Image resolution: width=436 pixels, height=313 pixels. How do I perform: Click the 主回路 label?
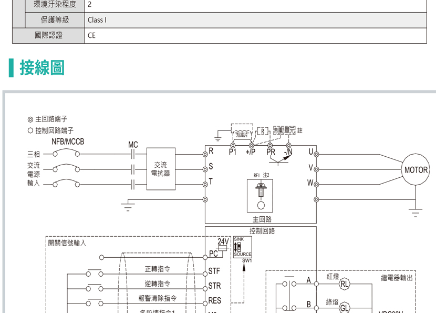262,219
